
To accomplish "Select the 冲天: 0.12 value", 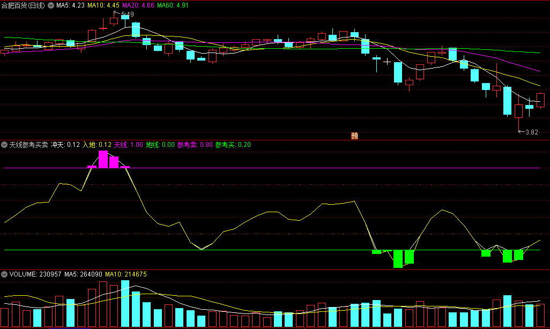I will [65, 145].
